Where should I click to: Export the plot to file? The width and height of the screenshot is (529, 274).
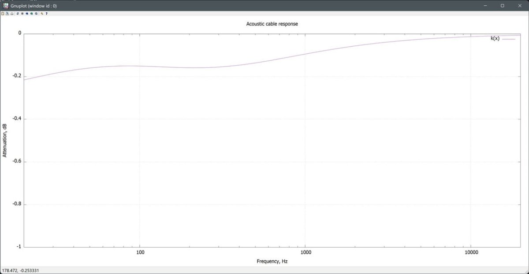point(12,14)
